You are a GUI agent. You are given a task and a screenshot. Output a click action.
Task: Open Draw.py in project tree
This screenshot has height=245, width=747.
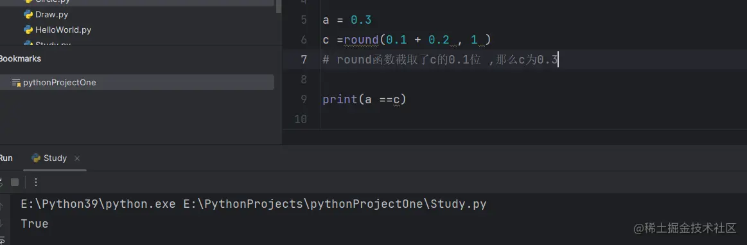[x=51, y=14]
